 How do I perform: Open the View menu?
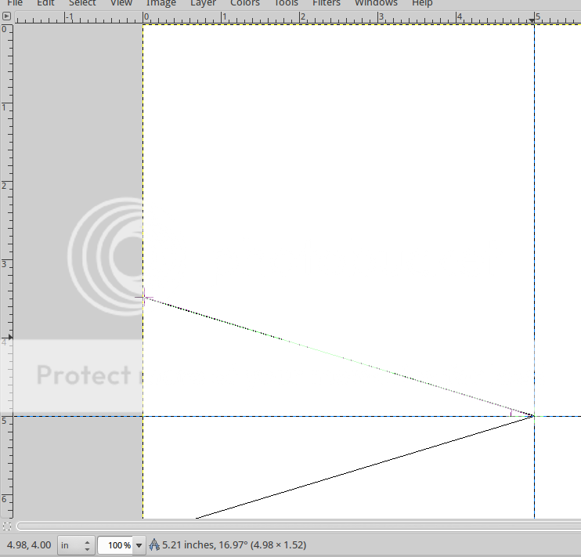tap(121, 3)
